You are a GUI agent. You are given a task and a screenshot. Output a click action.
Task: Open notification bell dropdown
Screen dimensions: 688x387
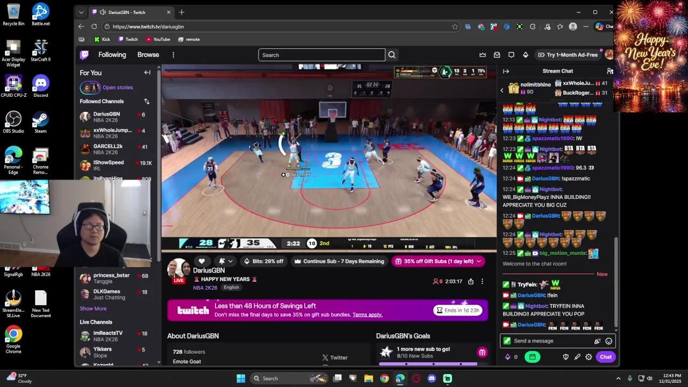click(x=226, y=261)
